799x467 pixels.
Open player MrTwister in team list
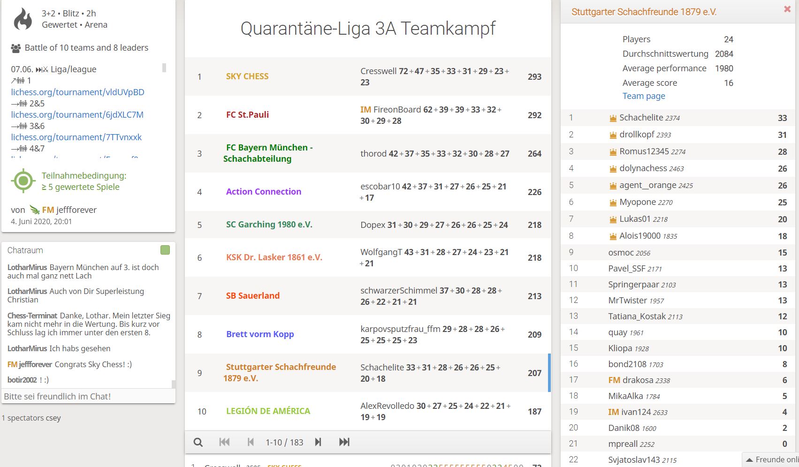pyautogui.click(x=636, y=301)
